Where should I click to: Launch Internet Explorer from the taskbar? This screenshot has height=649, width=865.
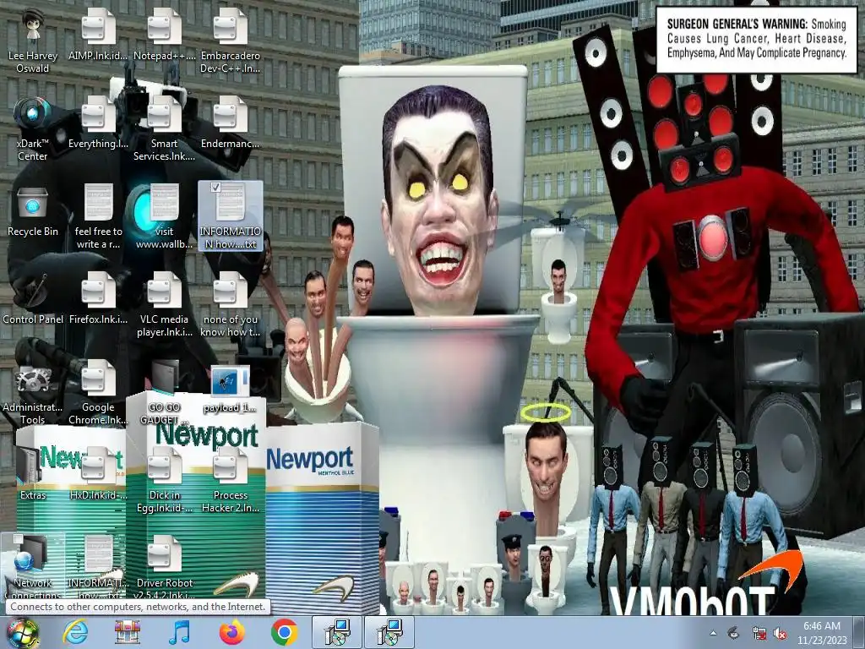pyautogui.click(x=74, y=632)
